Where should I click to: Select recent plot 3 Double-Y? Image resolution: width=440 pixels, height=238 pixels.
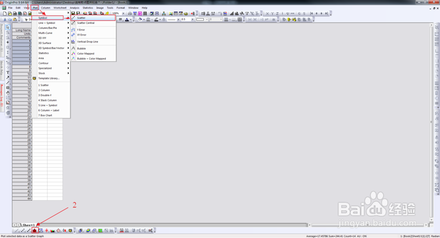pyautogui.click(x=51, y=95)
